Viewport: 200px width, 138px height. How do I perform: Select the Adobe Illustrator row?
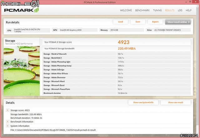[116, 78]
